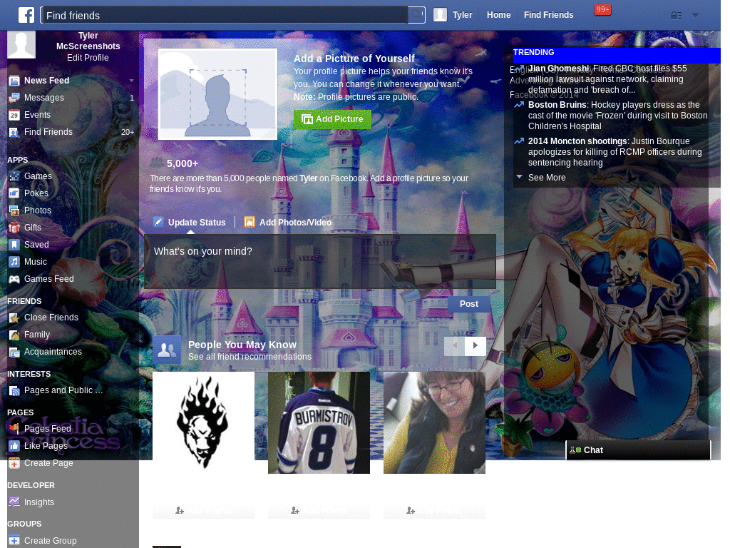
Task: Open the 99+ notifications badge
Action: (x=602, y=10)
